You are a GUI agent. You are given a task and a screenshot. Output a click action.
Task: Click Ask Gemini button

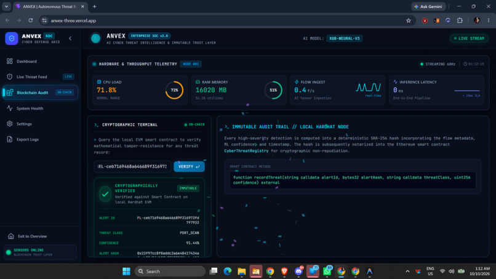click(429, 6)
